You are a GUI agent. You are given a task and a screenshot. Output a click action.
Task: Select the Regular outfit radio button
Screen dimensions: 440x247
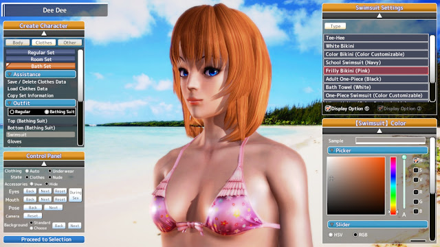point(12,112)
